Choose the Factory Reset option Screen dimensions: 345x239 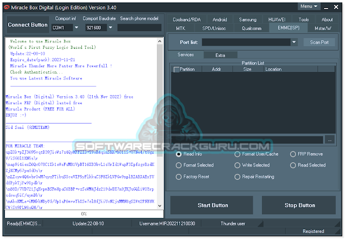pyautogui.click(x=192, y=177)
